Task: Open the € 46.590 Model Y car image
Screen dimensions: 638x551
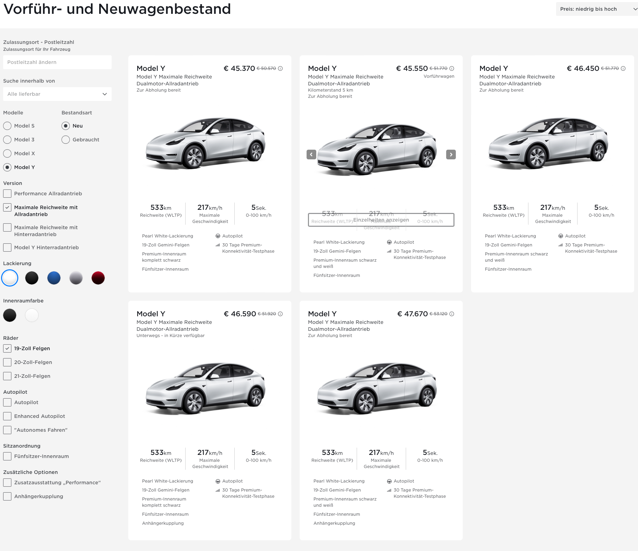Action: 206,389
